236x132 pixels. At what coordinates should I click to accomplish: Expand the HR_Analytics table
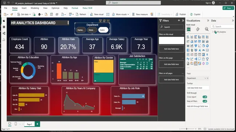pyautogui.click(x=213, y=32)
